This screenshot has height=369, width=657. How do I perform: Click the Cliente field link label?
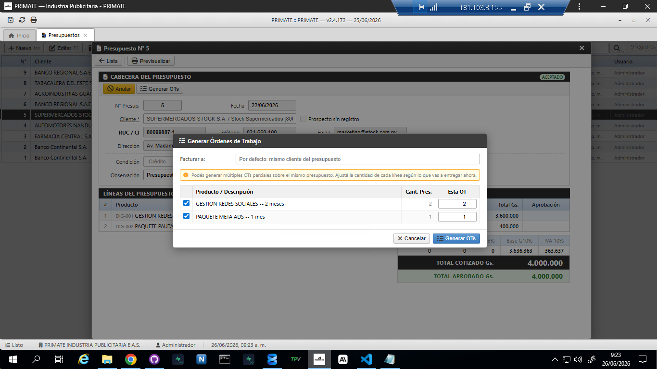[129, 119]
